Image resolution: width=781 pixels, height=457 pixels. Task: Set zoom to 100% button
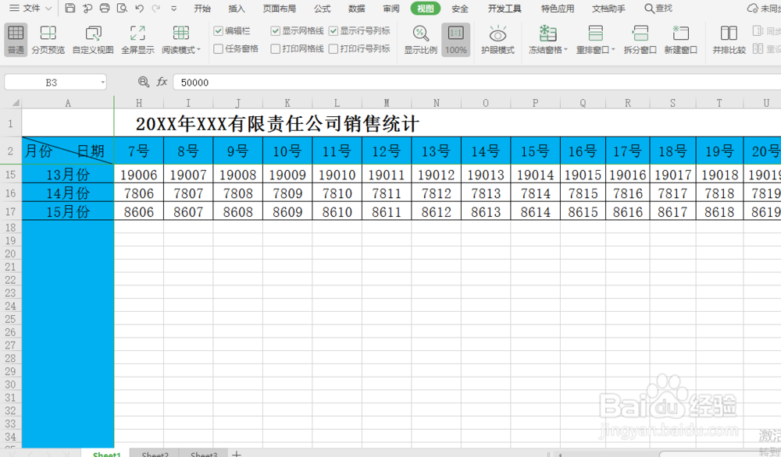(456, 40)
